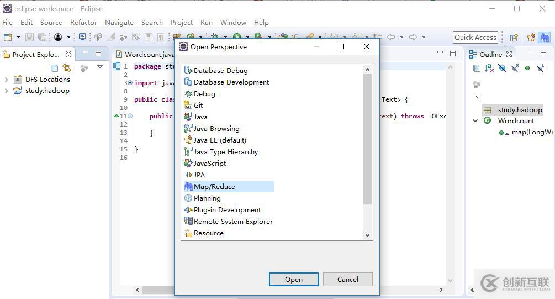This screenshot has height=299, width=555.
Task: Click into the Quick Access field
Action: pyautogui.click(x=475, y=37)
